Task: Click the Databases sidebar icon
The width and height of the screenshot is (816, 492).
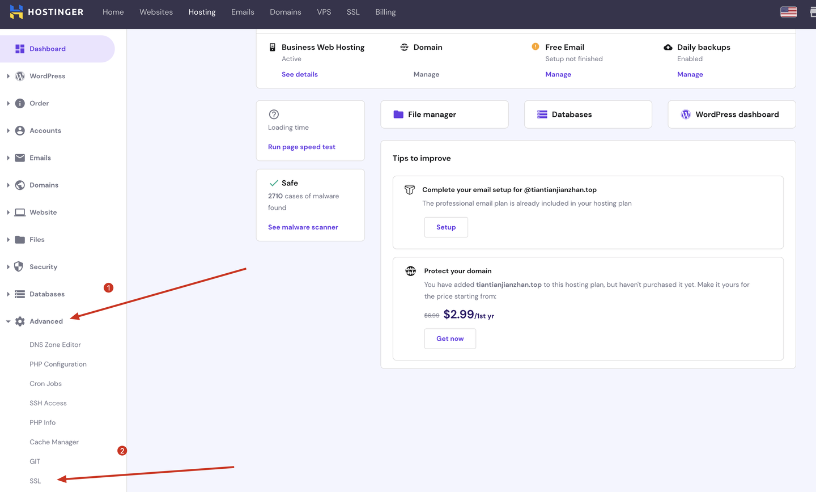Action: click(20, 294)
